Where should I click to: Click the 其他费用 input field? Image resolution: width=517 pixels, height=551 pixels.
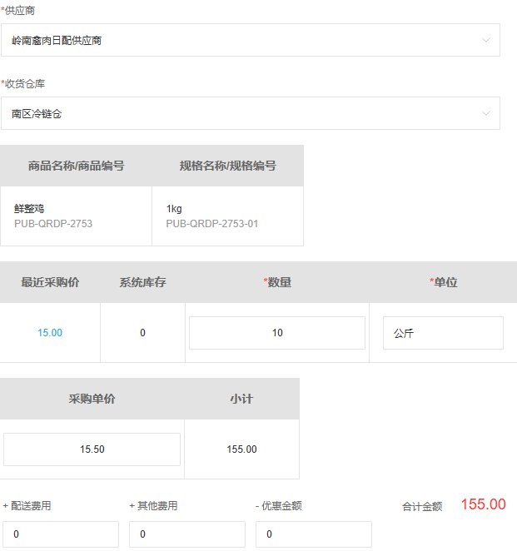point(187,534)
